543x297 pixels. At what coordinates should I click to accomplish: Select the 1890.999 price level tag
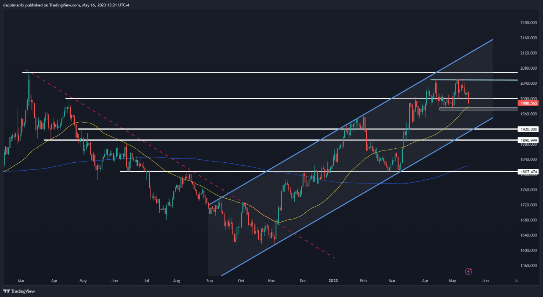tap(528, 140)
